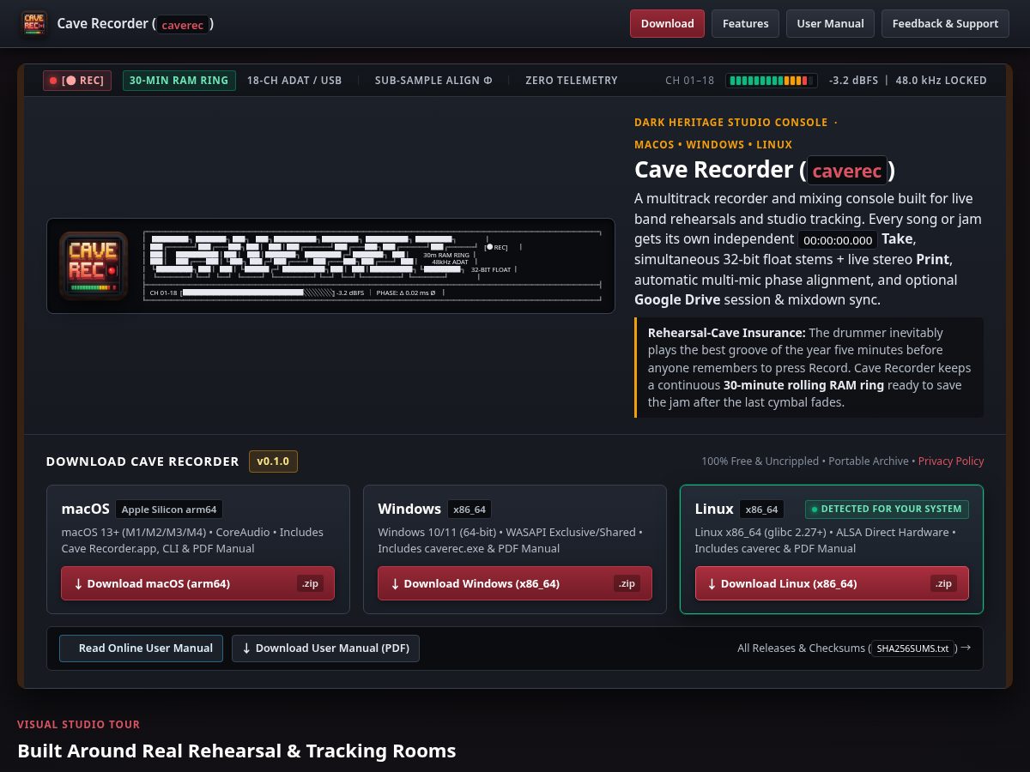Click the Linux x86_64 tag

(x=761, y=510)
